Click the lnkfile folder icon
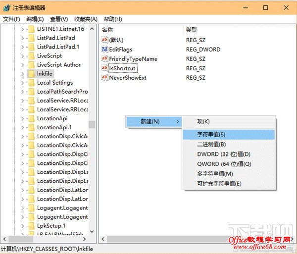Viewport: 297px width, 254px height. click(32, 74)
